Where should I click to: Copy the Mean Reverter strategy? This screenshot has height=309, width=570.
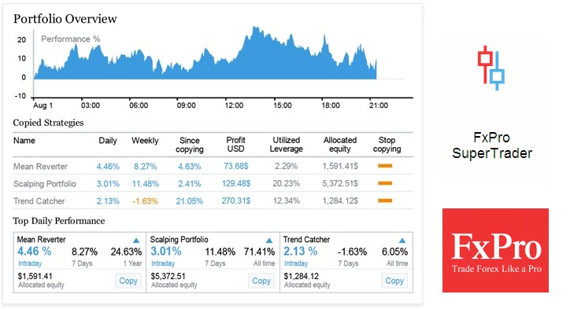coord(128,281)
